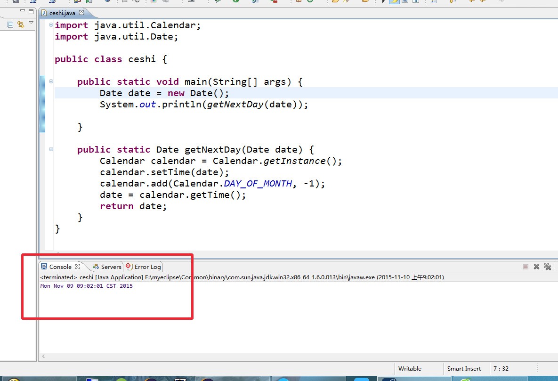Maximize the left side panel
This screenshot has height=381, width=558.
[31, 11]
